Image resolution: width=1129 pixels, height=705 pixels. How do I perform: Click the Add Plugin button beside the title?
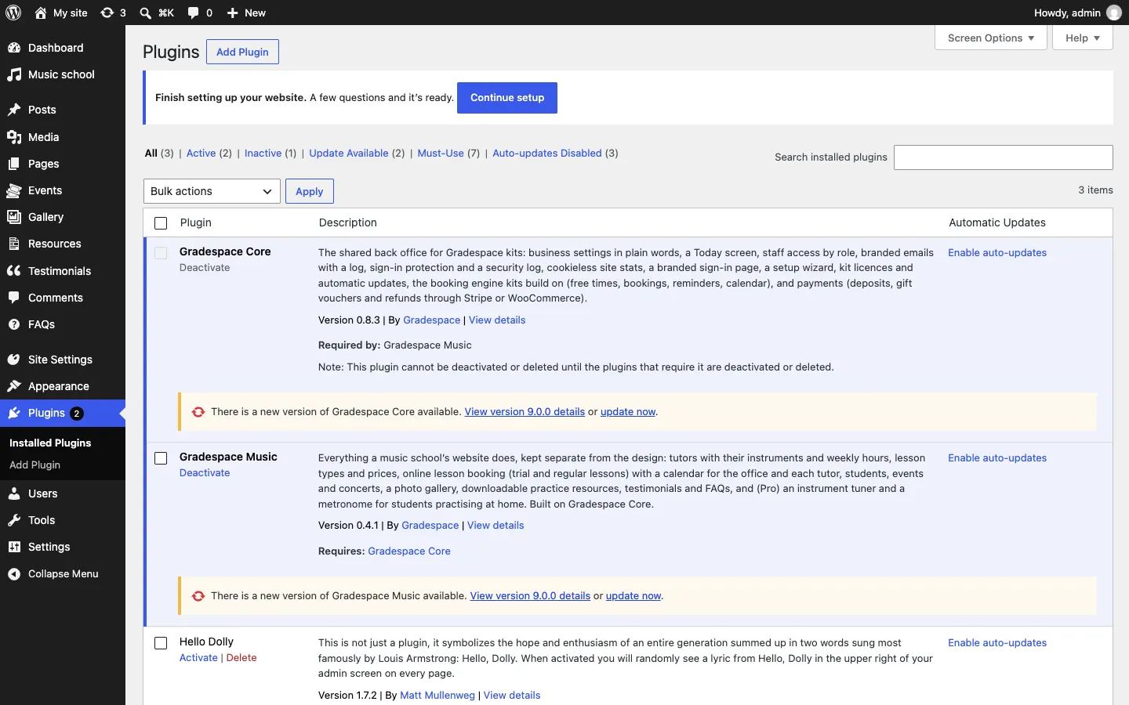tap(242, 52)
